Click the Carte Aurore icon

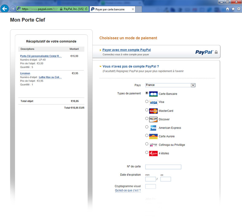pos(153,136)
